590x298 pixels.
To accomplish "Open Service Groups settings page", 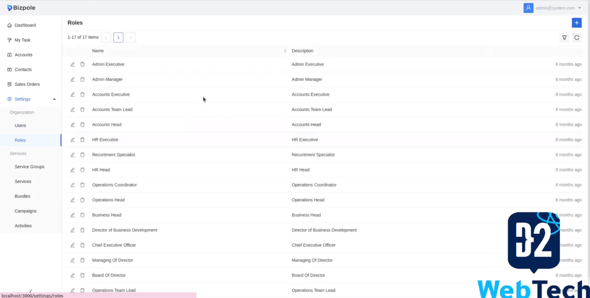I will (x=30, y=167).
